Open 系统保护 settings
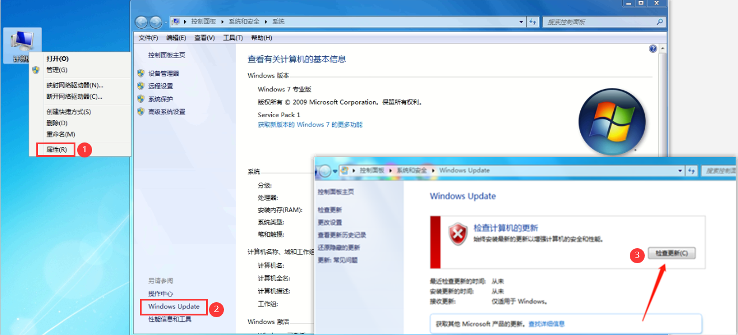738x335 pixels. coord(160,98)
